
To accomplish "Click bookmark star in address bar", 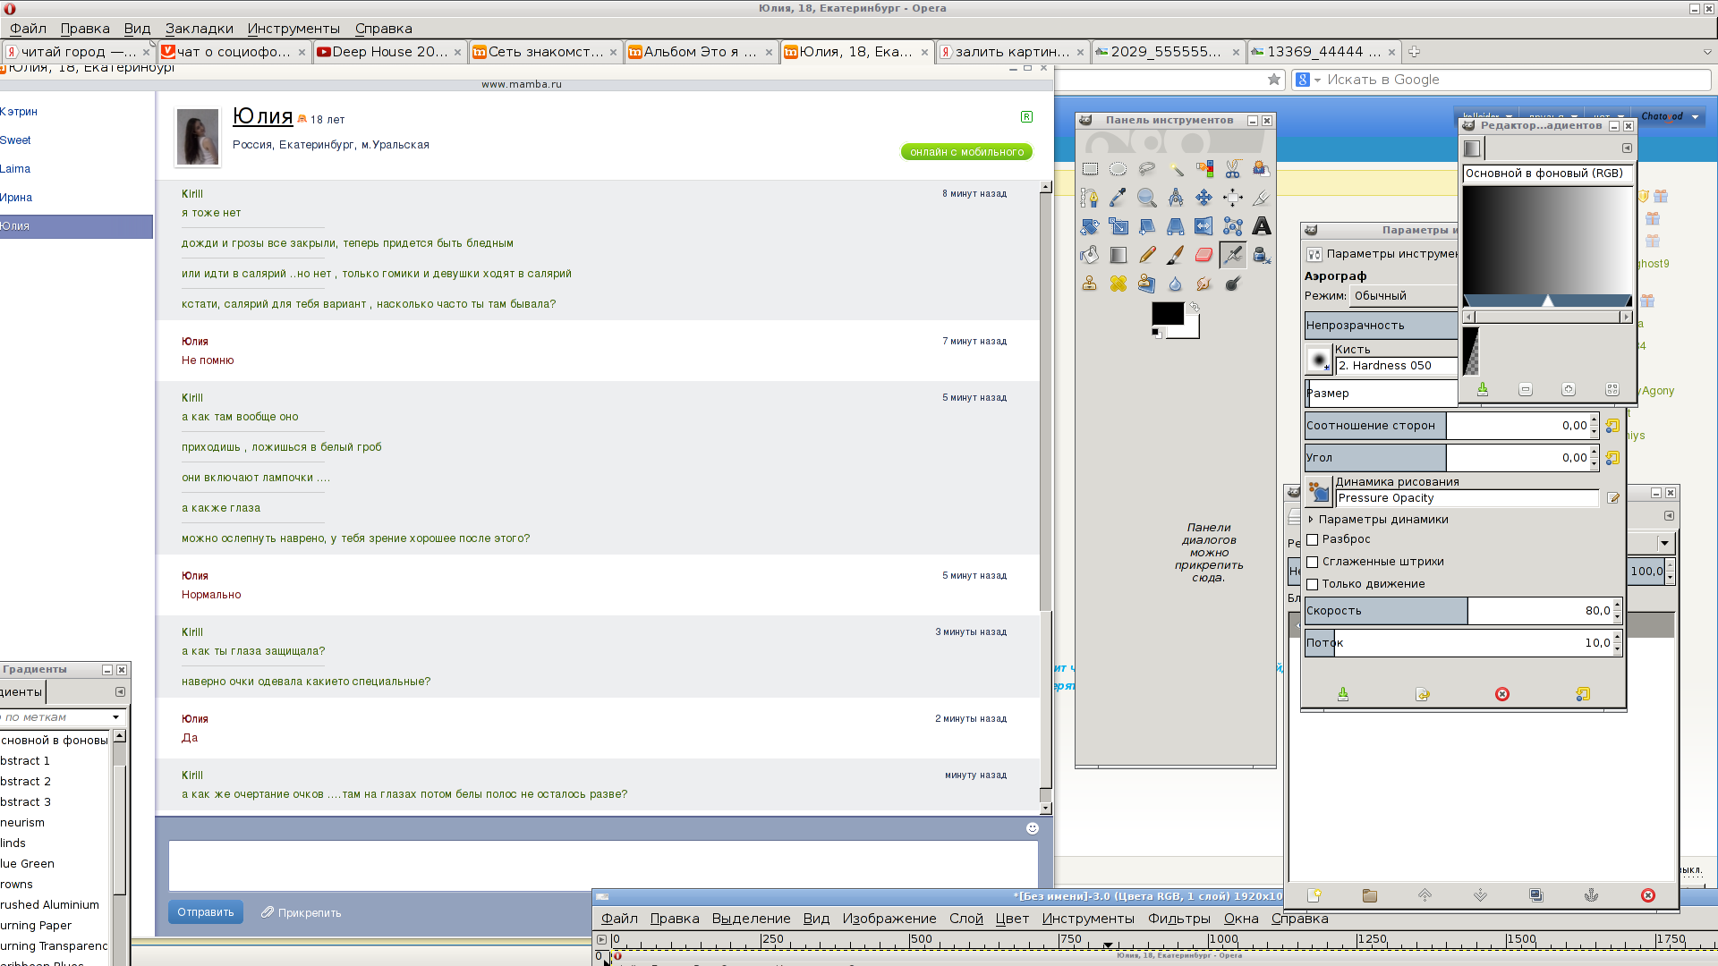I will coord(1274,80).
